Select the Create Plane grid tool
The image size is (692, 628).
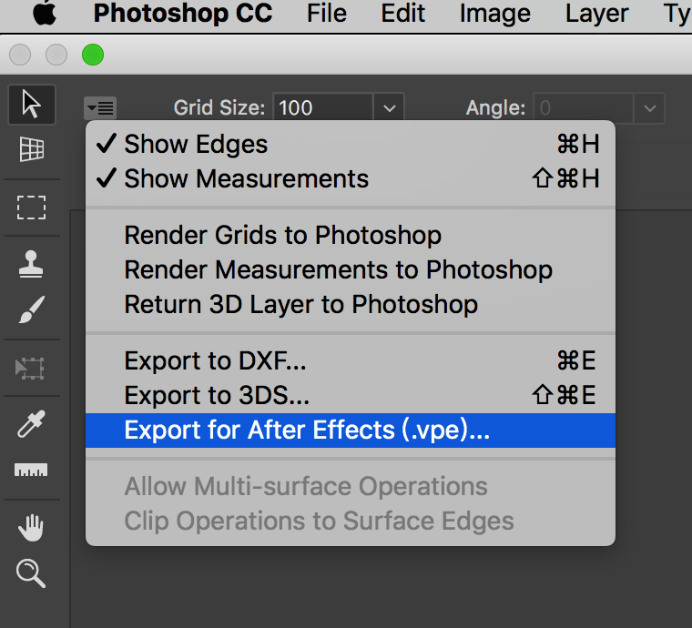point(32,149)
